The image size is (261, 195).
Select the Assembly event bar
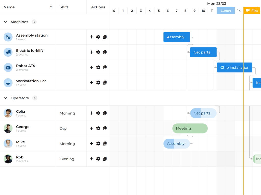[x=177, y=37]
